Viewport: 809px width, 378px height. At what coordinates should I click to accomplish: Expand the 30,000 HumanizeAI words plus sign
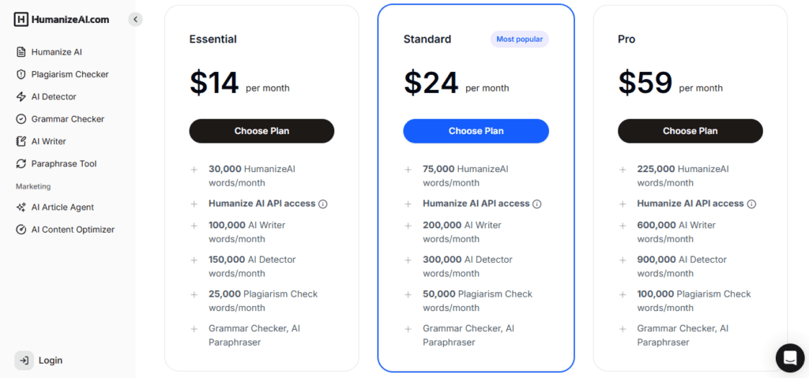pos(194,169)
